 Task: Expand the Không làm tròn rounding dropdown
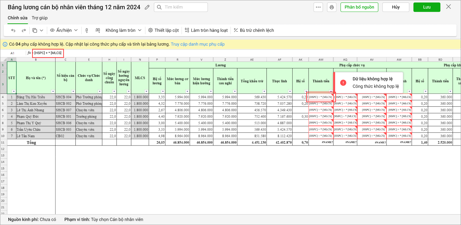pyautogui.click(x=123, y=30)
